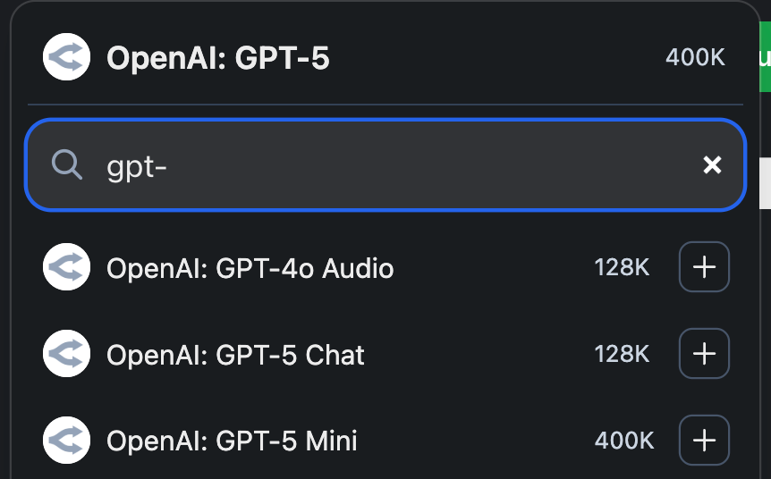The height and width of the screenshot is (479, 771).
Task: Click the magnifier icon in the search box
Action: coord(67,165)
